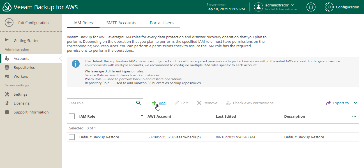Click the 537095525370 (veeam-backup) account cell
364x168 pixels.
coord(174,137)
